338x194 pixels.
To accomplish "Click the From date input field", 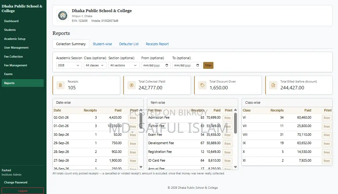I will coord(156,65).
